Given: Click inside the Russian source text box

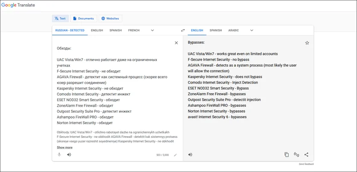Looking at the screenshot, I should 114,85.
